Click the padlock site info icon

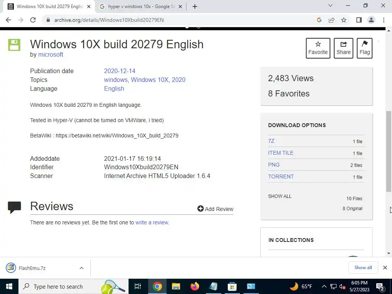48,20
